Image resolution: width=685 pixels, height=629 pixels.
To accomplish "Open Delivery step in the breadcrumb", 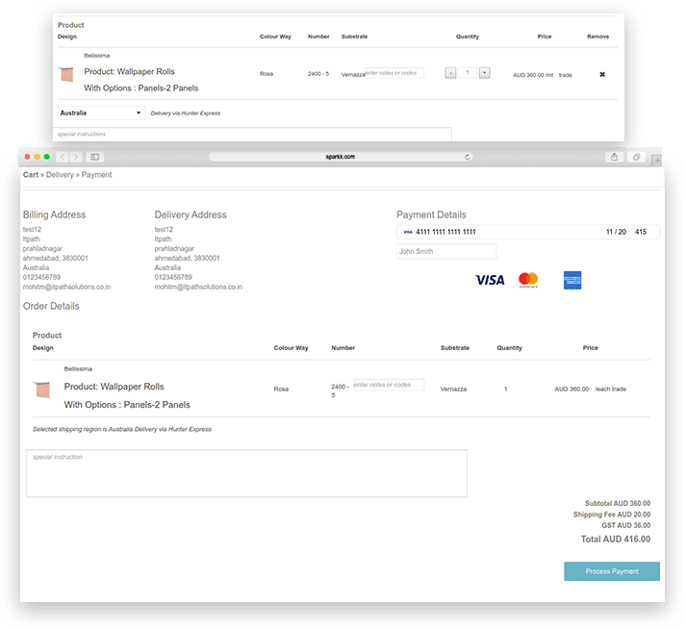I will click(60, 175).
